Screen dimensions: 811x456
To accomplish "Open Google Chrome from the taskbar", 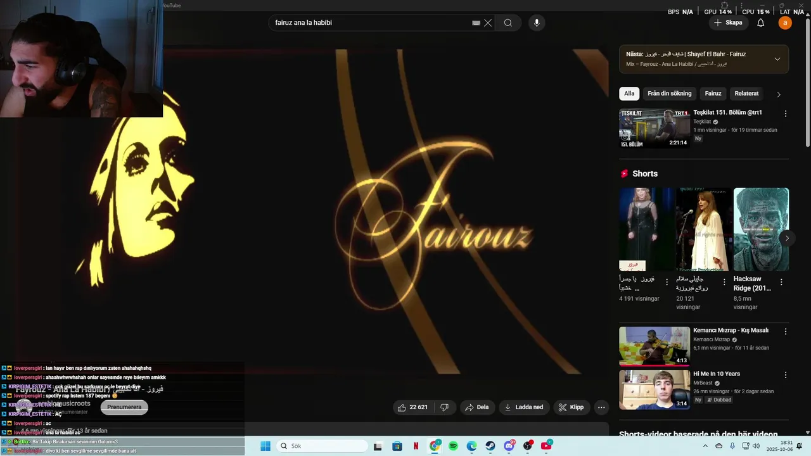I will coord(435,446).
